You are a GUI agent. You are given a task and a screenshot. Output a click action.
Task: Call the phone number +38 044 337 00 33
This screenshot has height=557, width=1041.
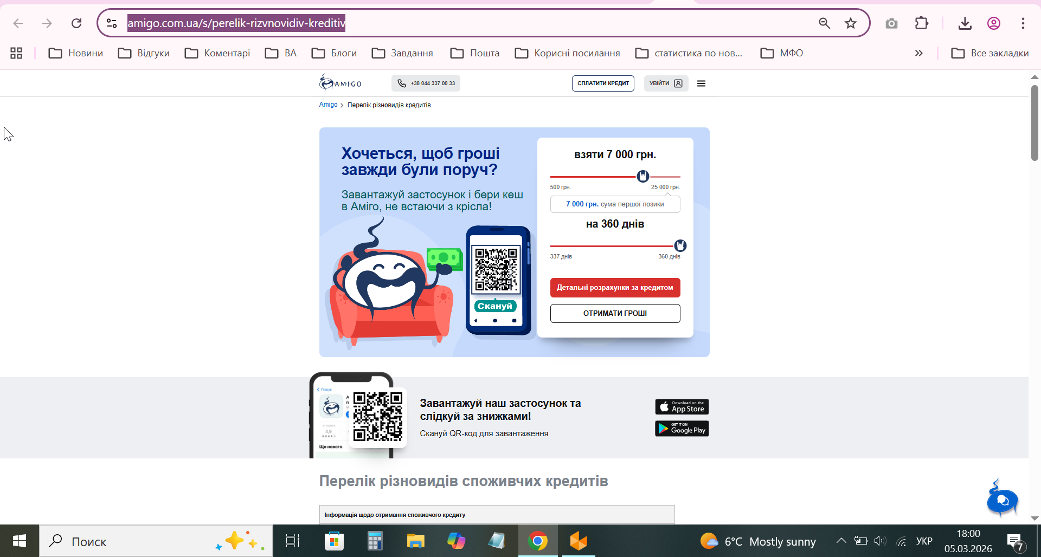point(426,83)
